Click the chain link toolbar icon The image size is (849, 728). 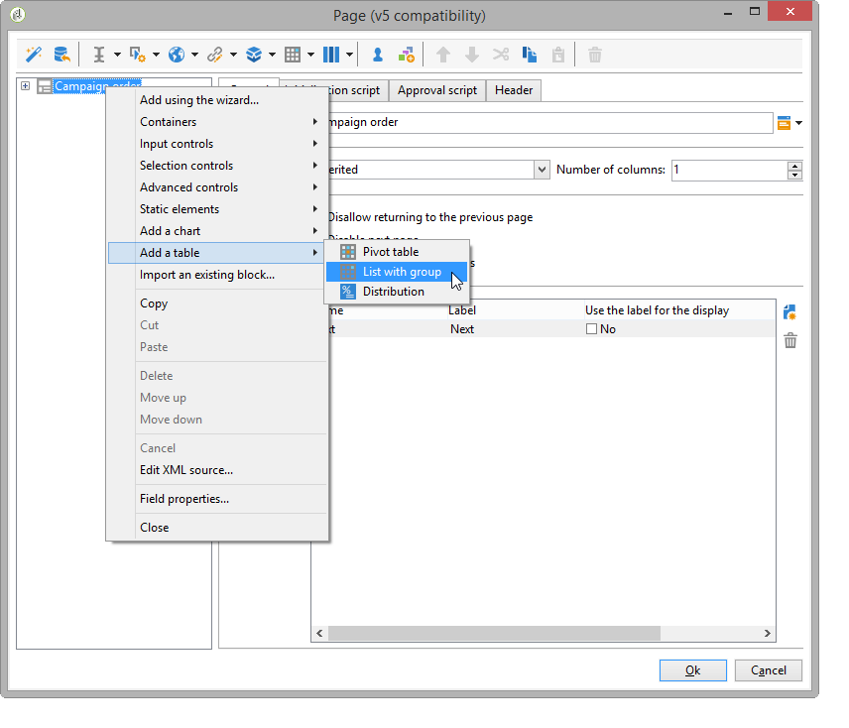pyautogui.click(x=215, y=55)
